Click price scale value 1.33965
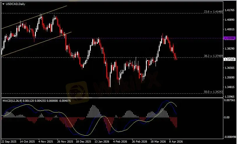The image size is (237, 144). [230, 96]
